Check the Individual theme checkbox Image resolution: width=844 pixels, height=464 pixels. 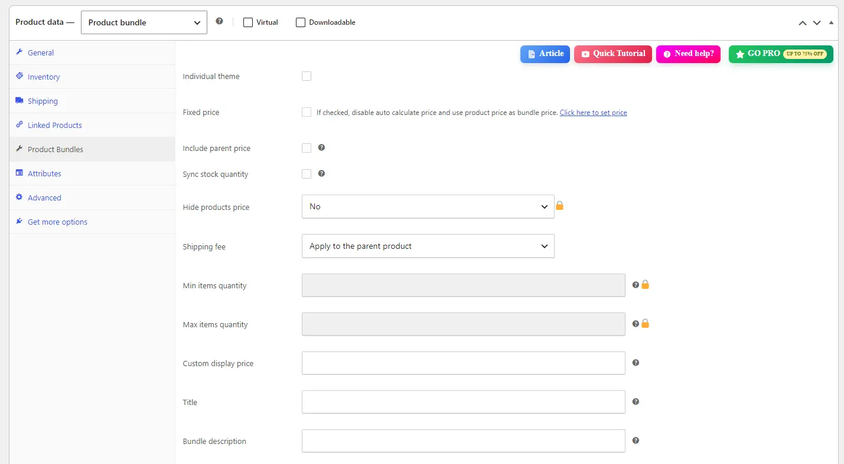click(307, 76)
